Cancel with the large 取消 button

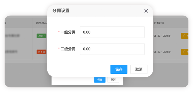coord(139,69)
